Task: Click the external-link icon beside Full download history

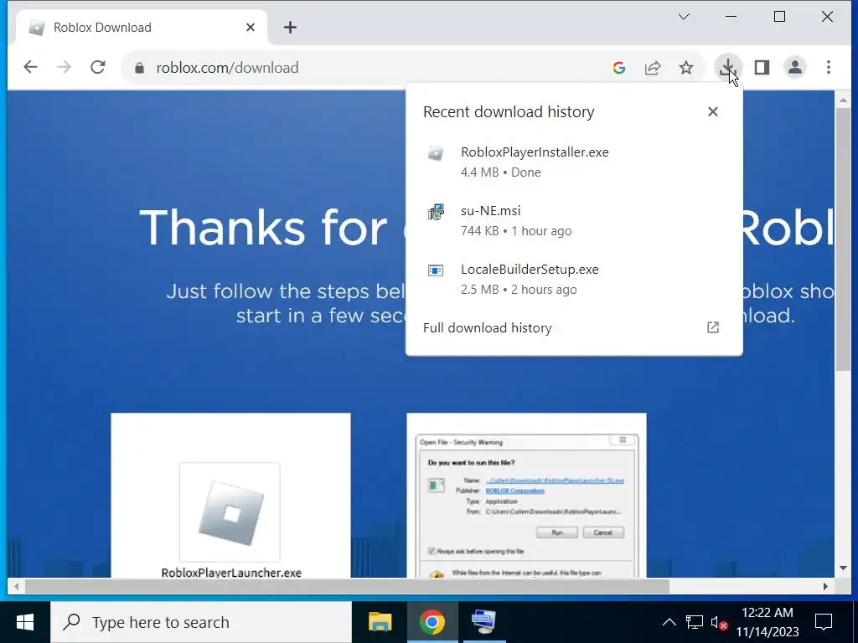Action: 712,327
